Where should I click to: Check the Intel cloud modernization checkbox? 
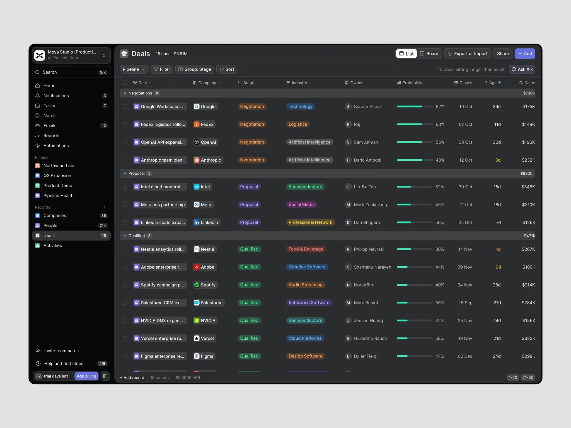click(125, 187)
